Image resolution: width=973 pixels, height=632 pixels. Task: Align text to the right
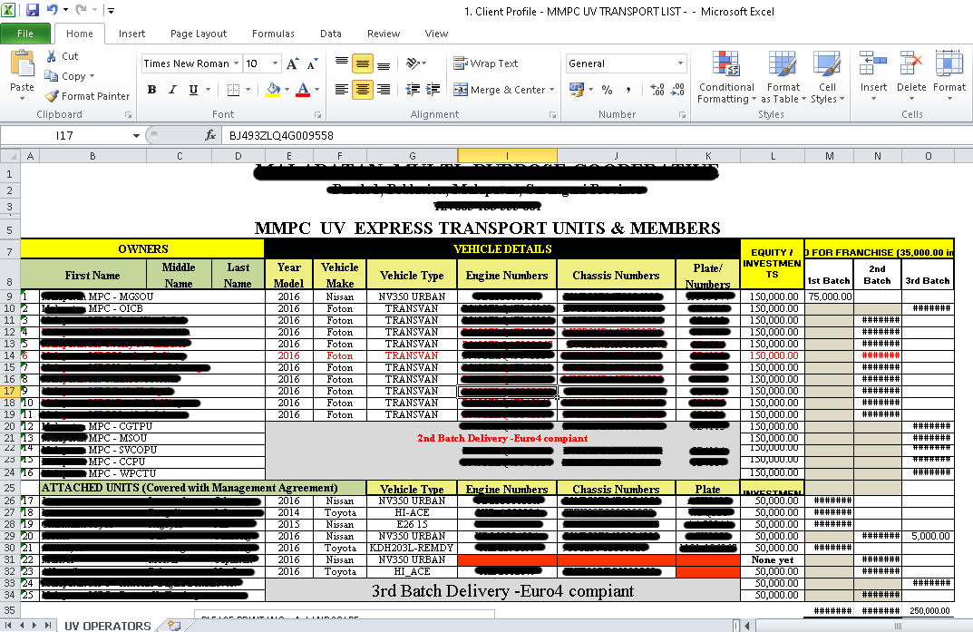[x=384, y=89]
